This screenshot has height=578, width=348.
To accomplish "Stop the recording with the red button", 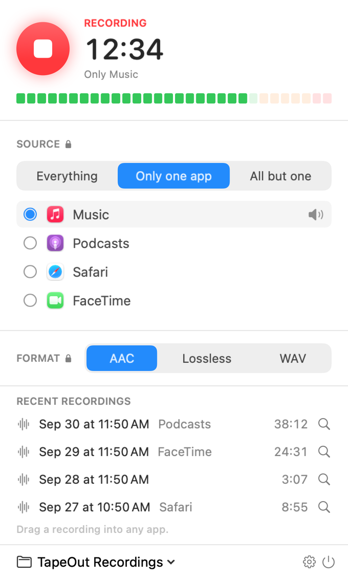I will 43,49.
